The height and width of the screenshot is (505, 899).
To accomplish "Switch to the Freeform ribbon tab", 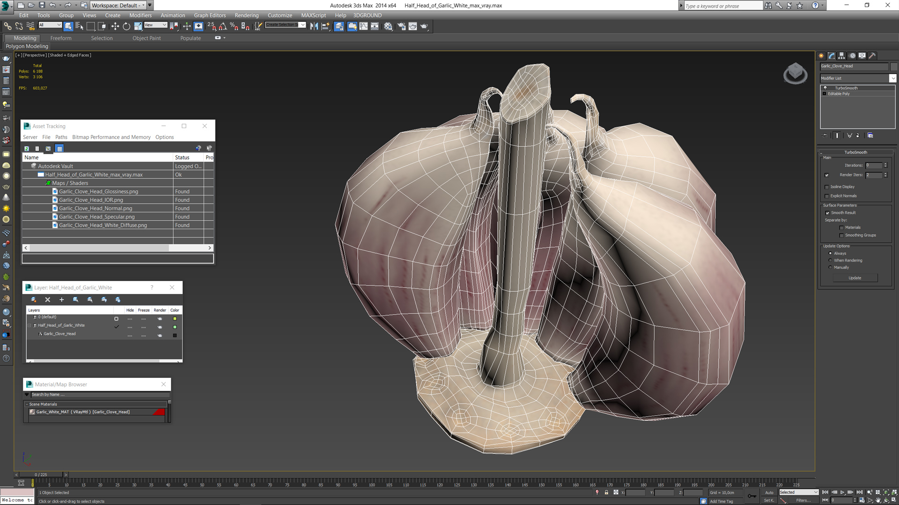I will (61, 38).
